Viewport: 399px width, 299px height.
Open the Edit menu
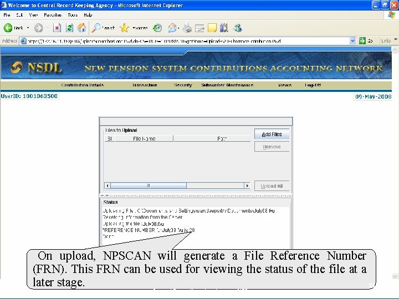19,15
